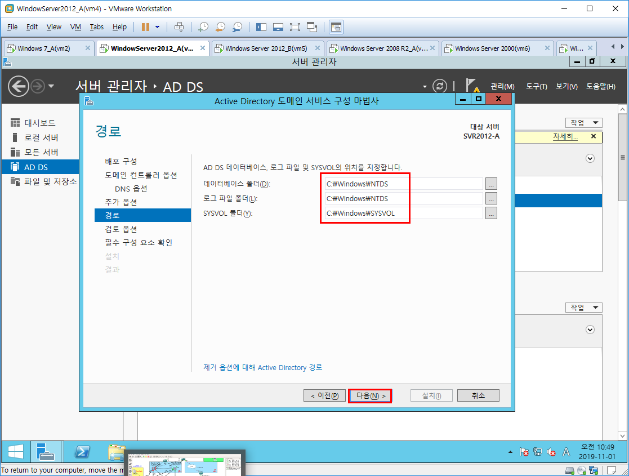Browse for the database folder

(x=491, y=184)
